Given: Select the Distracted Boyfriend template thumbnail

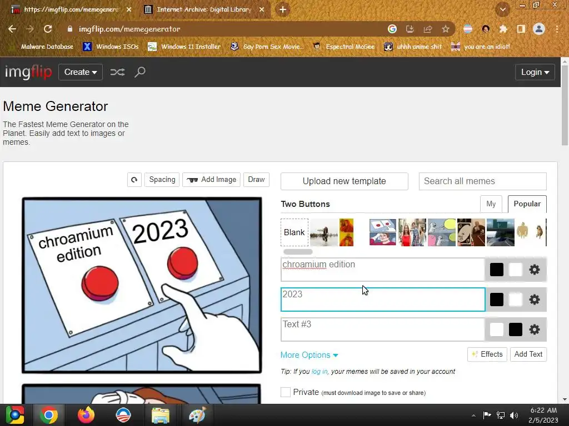Looking at the screenshot, I should [x=412, y=232].
